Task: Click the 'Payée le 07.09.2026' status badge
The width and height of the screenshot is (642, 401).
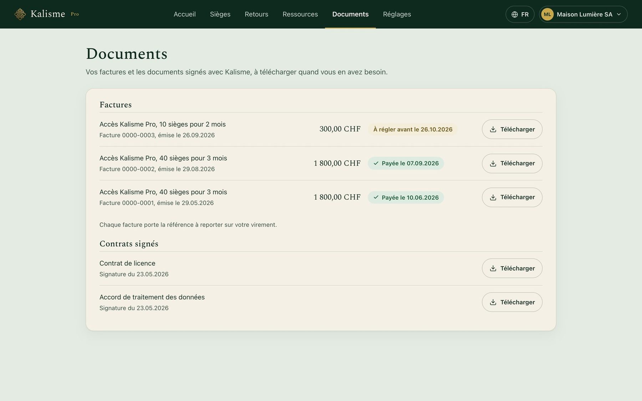Action: click(406, 163)
